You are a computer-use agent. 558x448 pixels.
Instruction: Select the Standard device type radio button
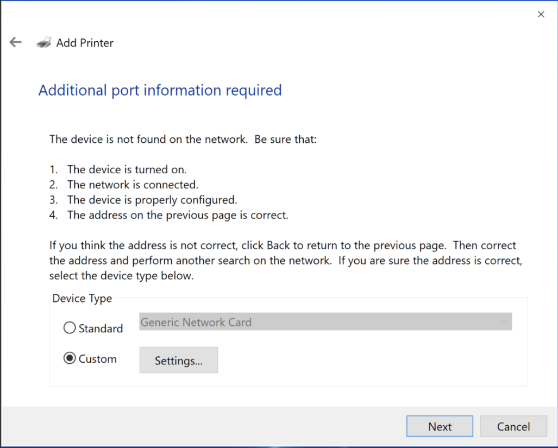pyautogui.click(x=70, y=328)
